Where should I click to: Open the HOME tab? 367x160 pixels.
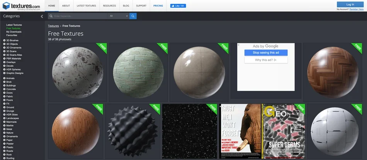tap(51, 6)
